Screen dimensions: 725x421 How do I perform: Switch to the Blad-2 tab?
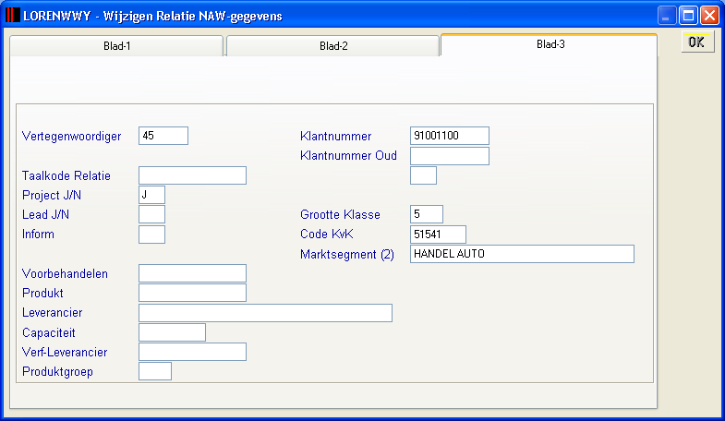click(x=332, y=46)
